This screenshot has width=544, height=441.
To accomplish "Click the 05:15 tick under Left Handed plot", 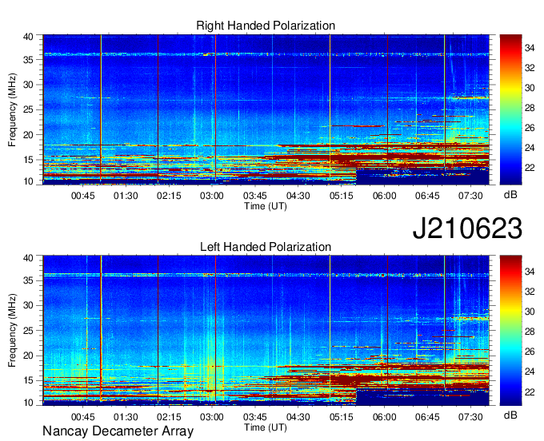I will tap(342, 417).
